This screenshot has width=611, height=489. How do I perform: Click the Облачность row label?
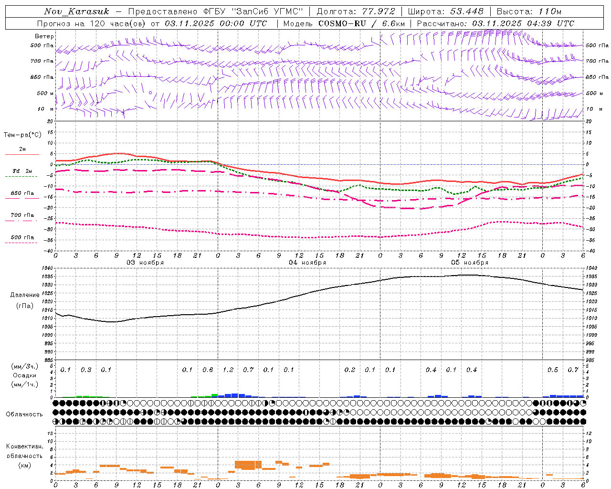click(x=24, y=415)
